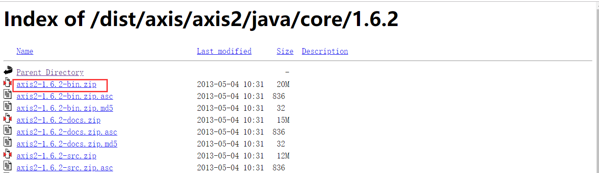Sort listing by the Size column
The width and height of the screenshot is (599, 173).
click(285, 51)
